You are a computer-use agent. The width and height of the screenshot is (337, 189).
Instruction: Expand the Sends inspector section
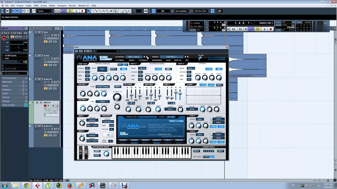[x=14, y=93]
